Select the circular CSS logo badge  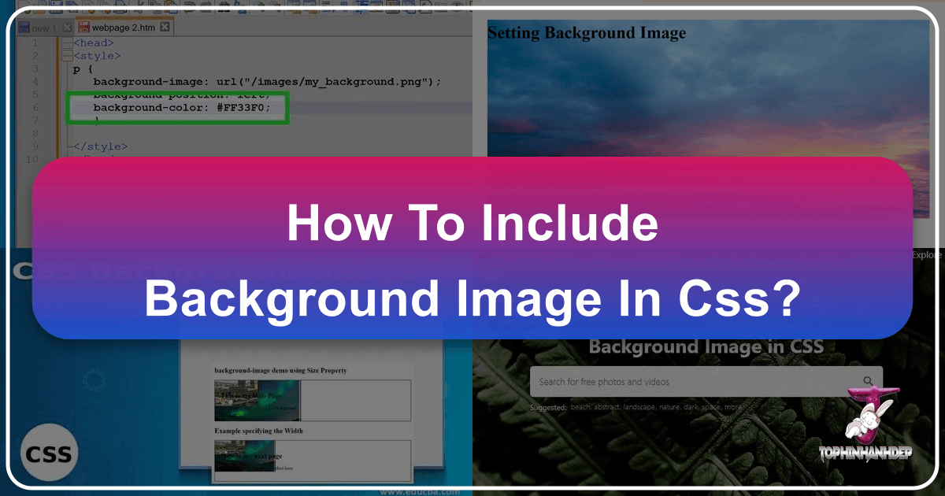(x=49, y=451)
